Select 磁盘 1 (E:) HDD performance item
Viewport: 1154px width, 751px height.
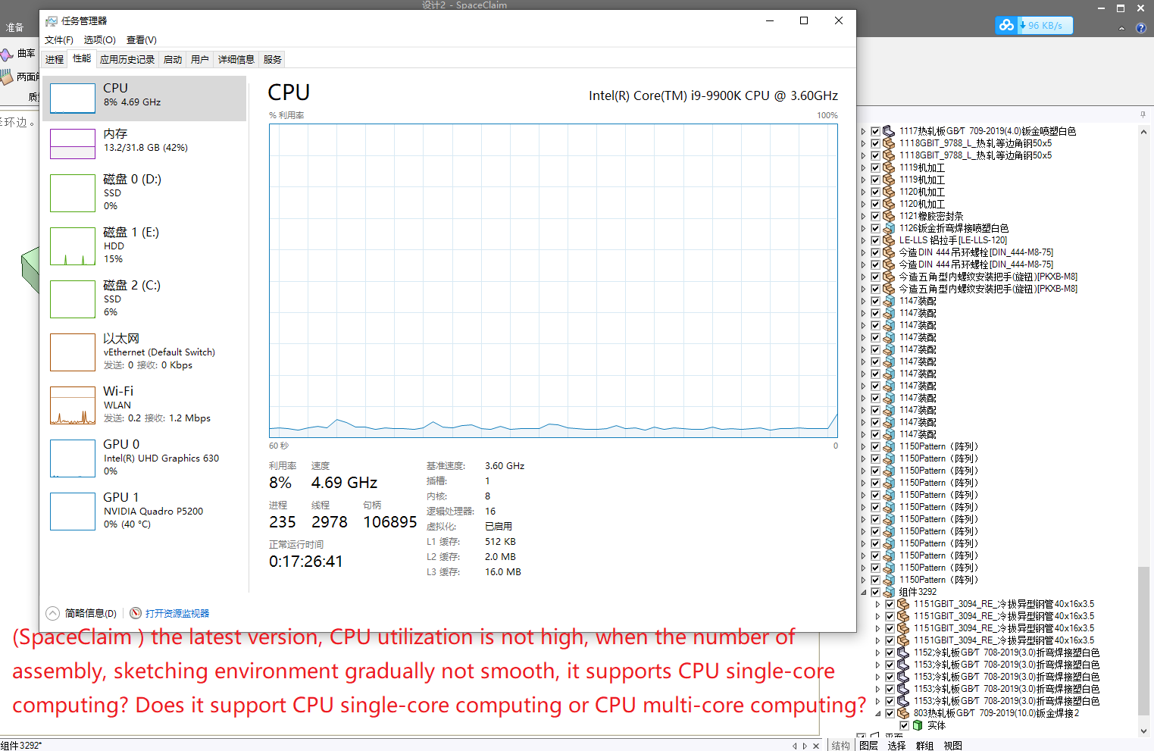click(x=144, y=246)
